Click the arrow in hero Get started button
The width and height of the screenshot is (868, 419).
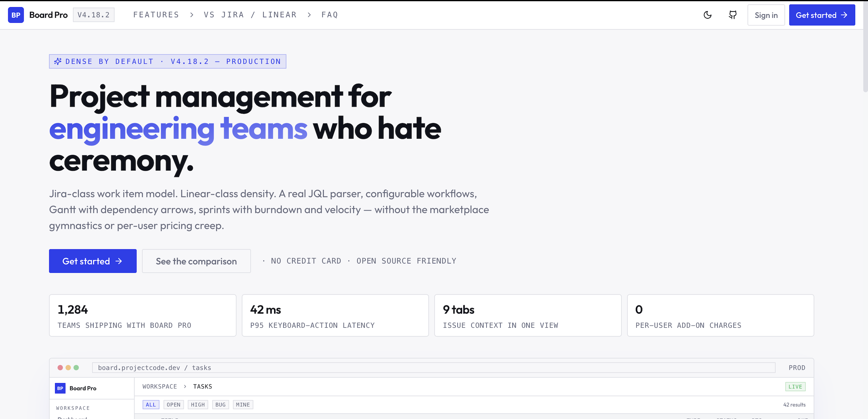119,261
